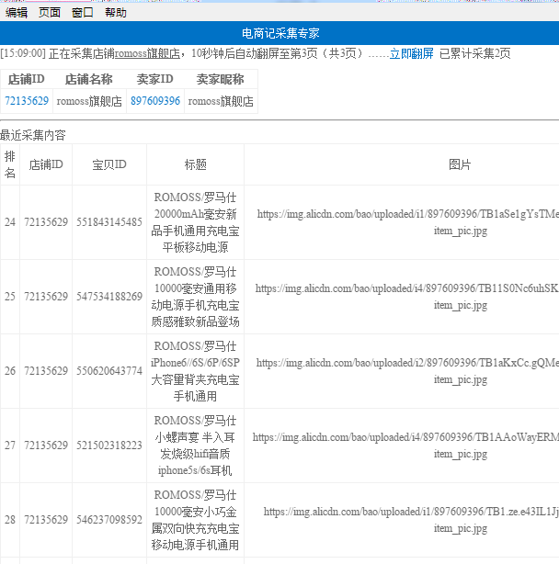The image size is (559, 564).
Task: Click the 20000mAh毫安 charger title cell
Action: point(196,222)
